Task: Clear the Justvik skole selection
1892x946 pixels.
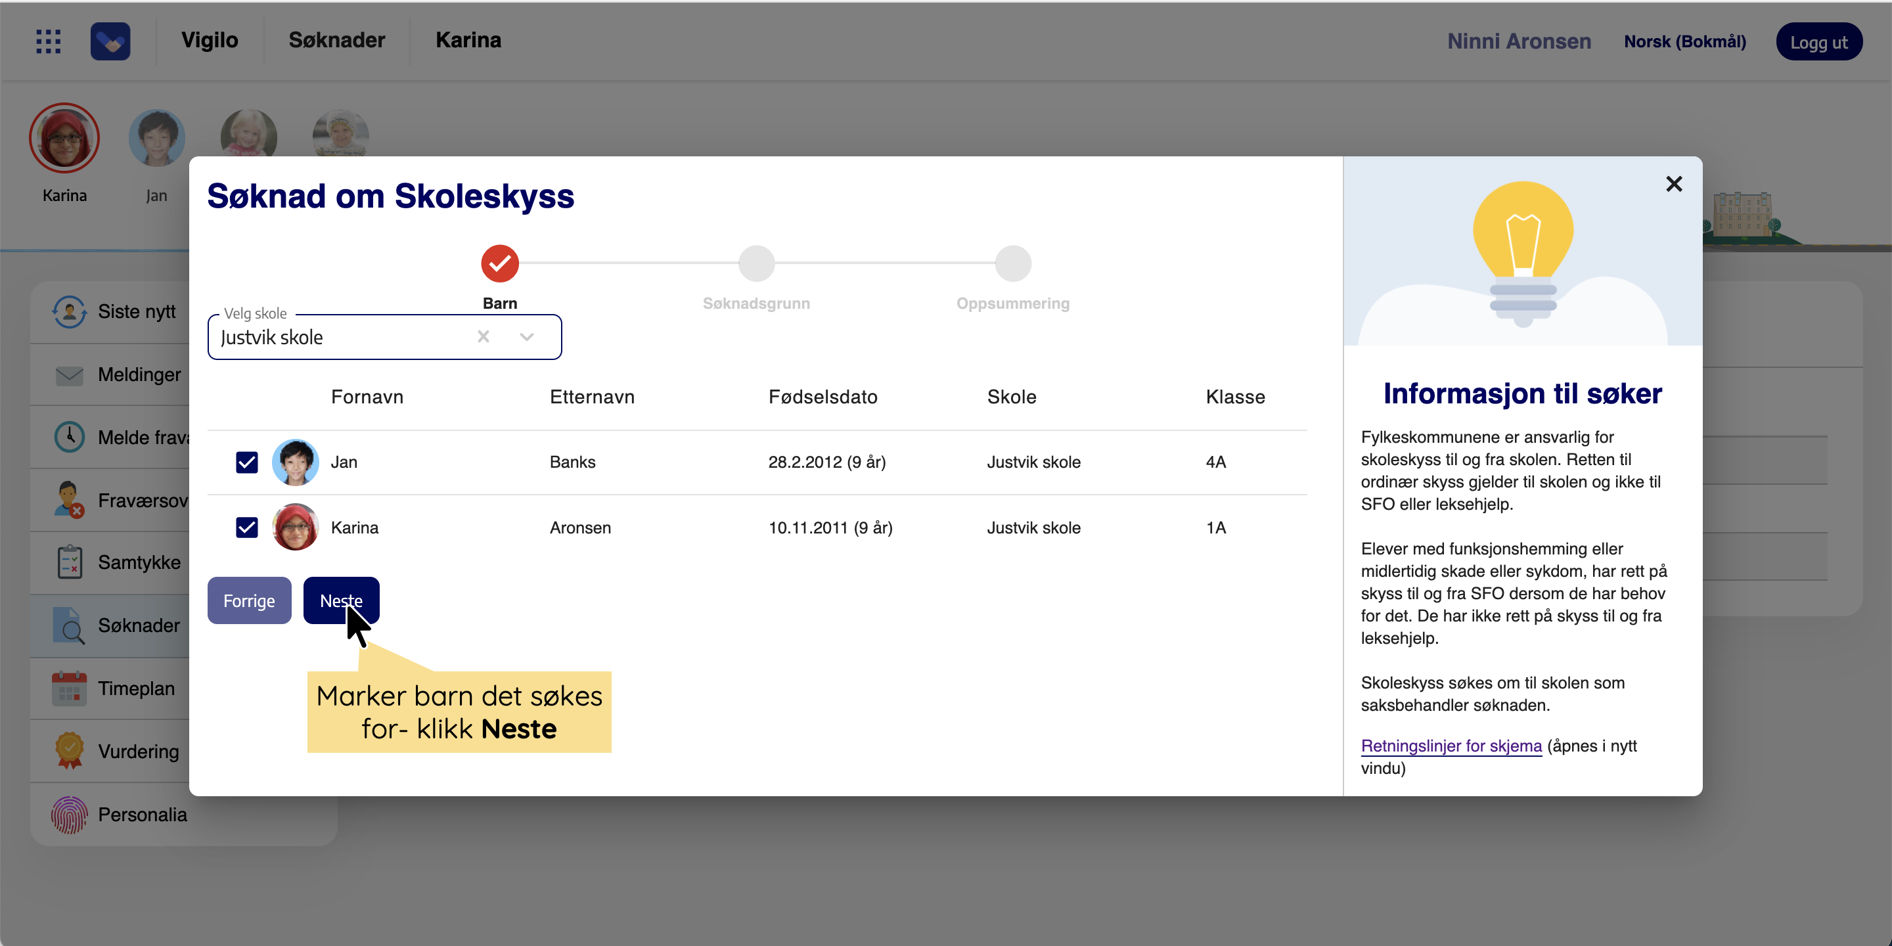Action: point(484,337)
